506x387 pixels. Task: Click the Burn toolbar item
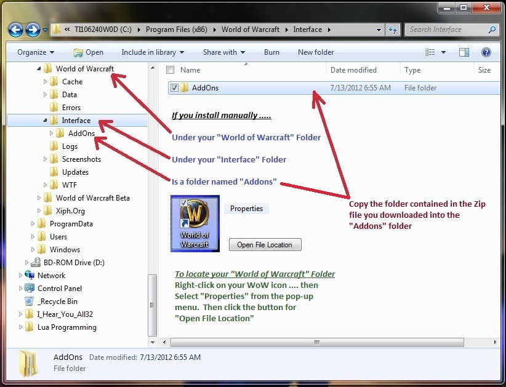271,52
